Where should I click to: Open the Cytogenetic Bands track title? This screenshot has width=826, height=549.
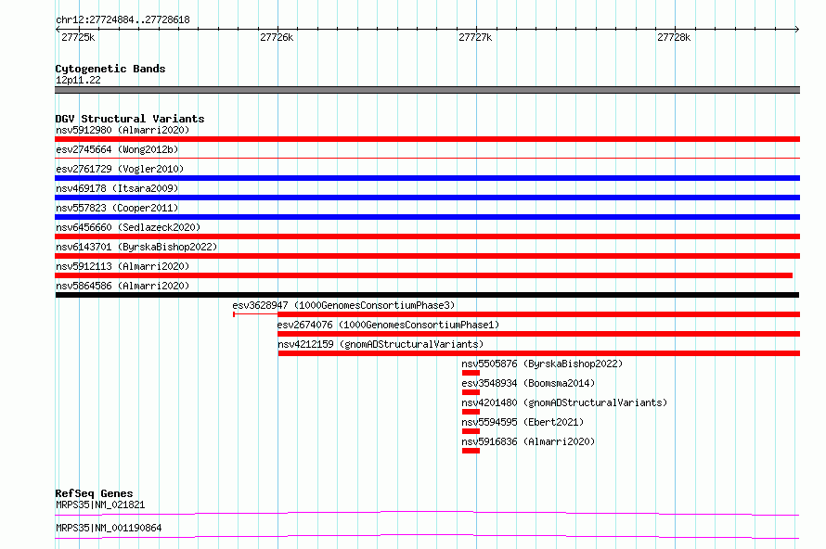(x=110, y=69)
